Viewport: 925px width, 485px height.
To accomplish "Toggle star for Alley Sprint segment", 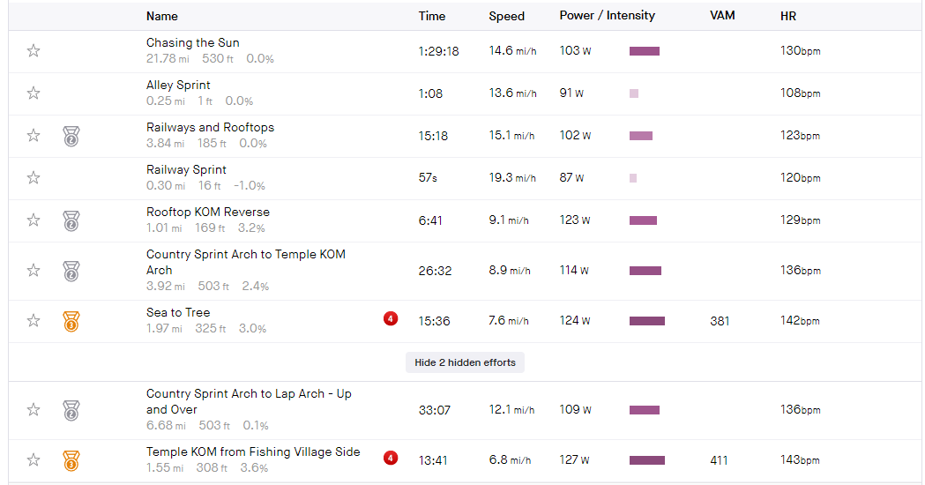I will pyautogui.click(x=34, y=93).
